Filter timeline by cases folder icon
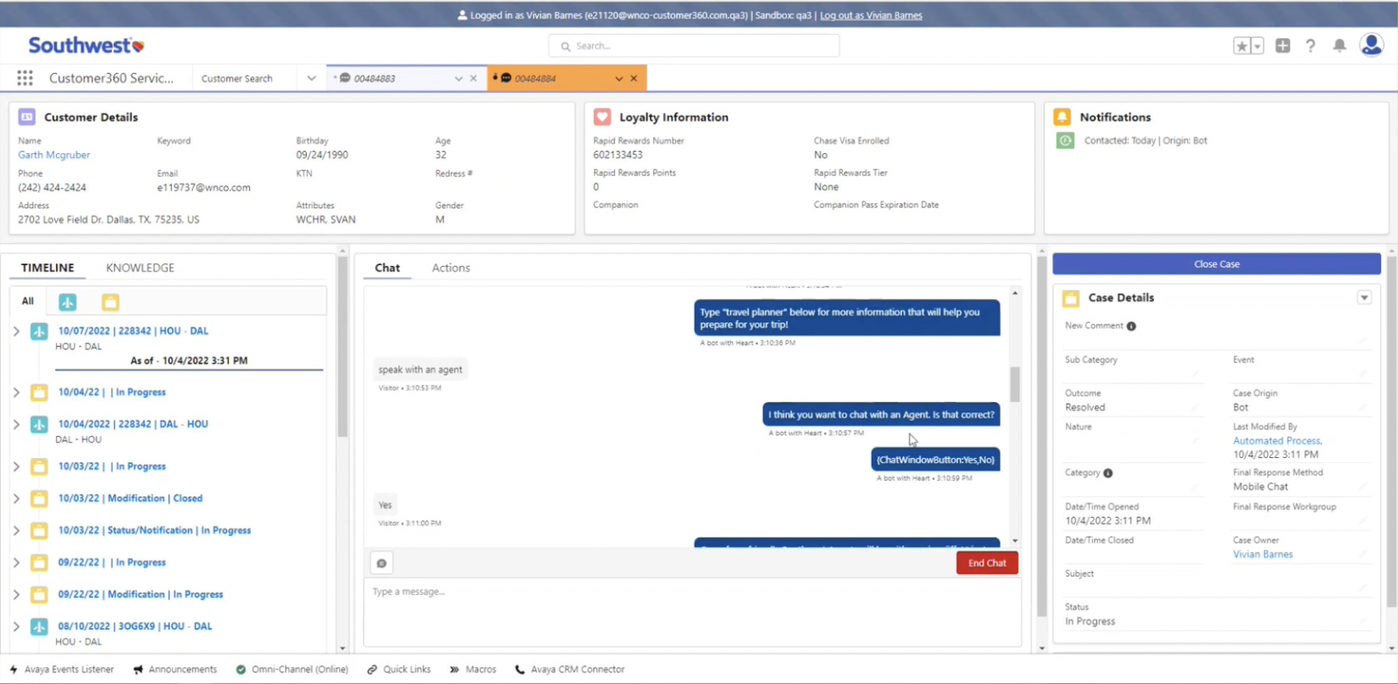Image resolution: width=1398 pixels, height=684 pixels. (x=110, y=301)
